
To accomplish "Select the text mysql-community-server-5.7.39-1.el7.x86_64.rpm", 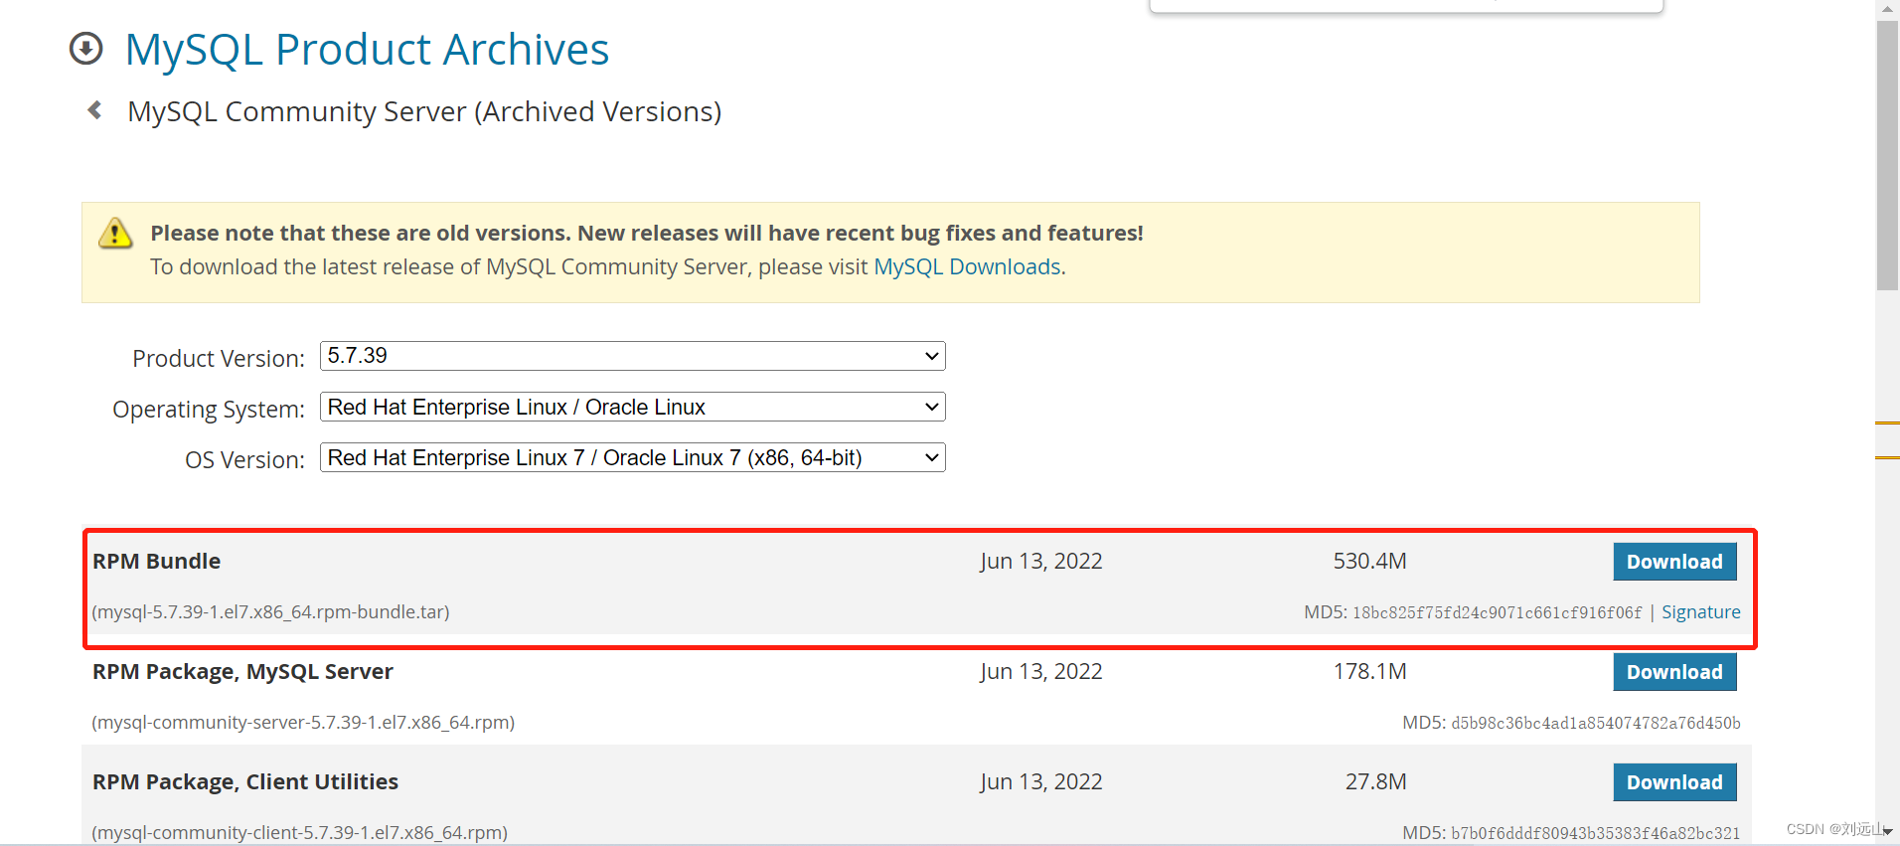I will tap(303, 723).
